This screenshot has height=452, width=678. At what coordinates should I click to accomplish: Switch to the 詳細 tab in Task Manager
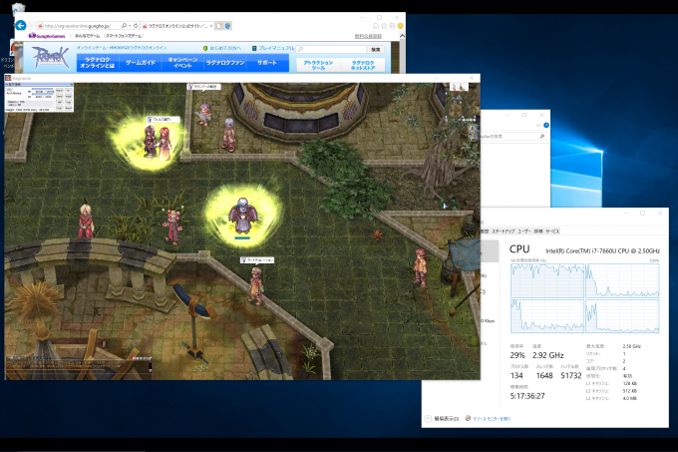point(538,231)
